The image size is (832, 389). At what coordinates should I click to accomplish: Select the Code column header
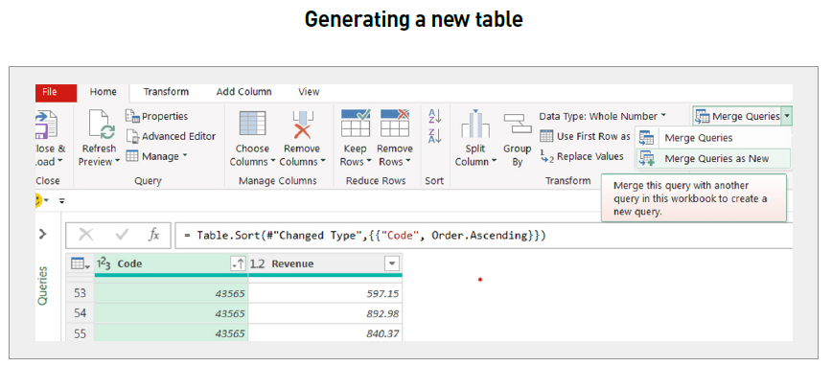point(171,263)
